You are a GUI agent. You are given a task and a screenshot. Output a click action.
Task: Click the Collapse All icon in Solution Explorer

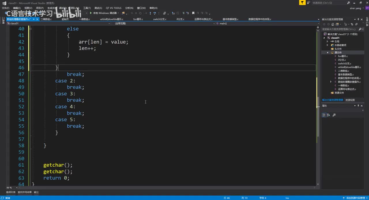point(356,24)
